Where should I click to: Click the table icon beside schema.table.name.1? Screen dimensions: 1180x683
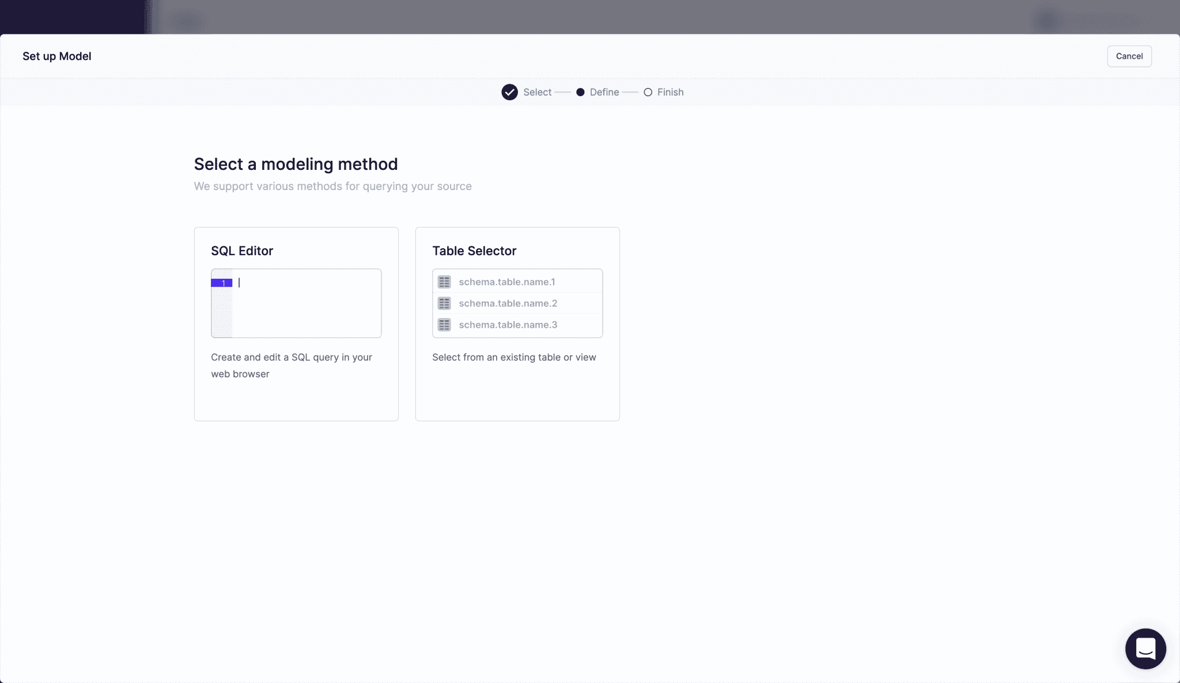444,282
